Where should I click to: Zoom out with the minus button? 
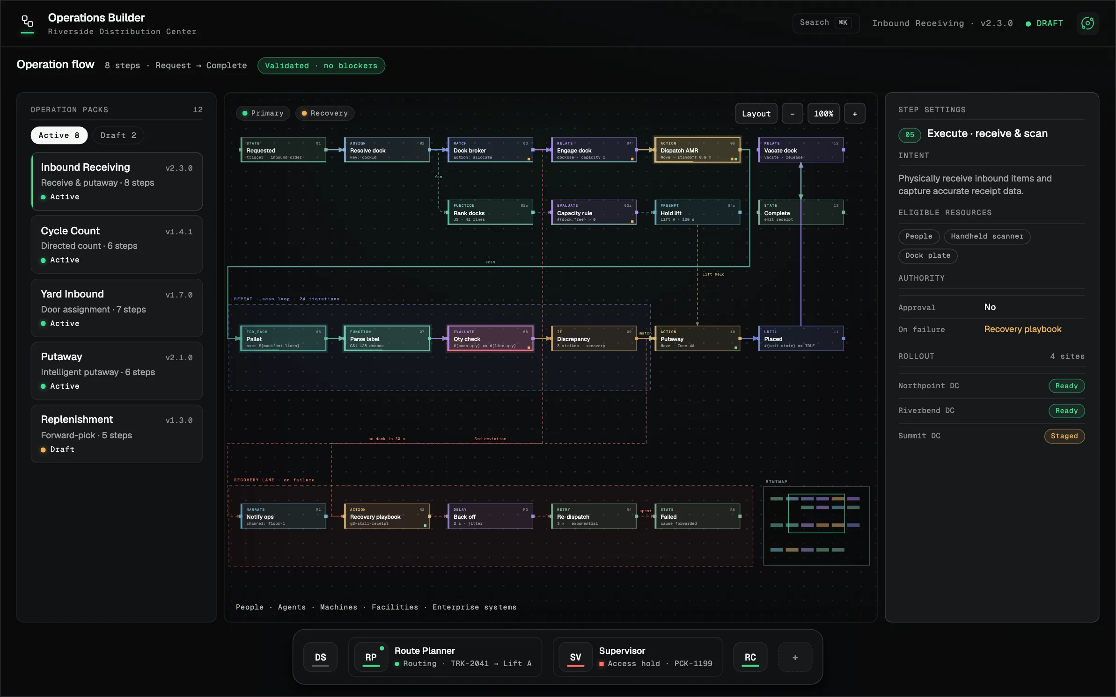[x=792, y=114]
